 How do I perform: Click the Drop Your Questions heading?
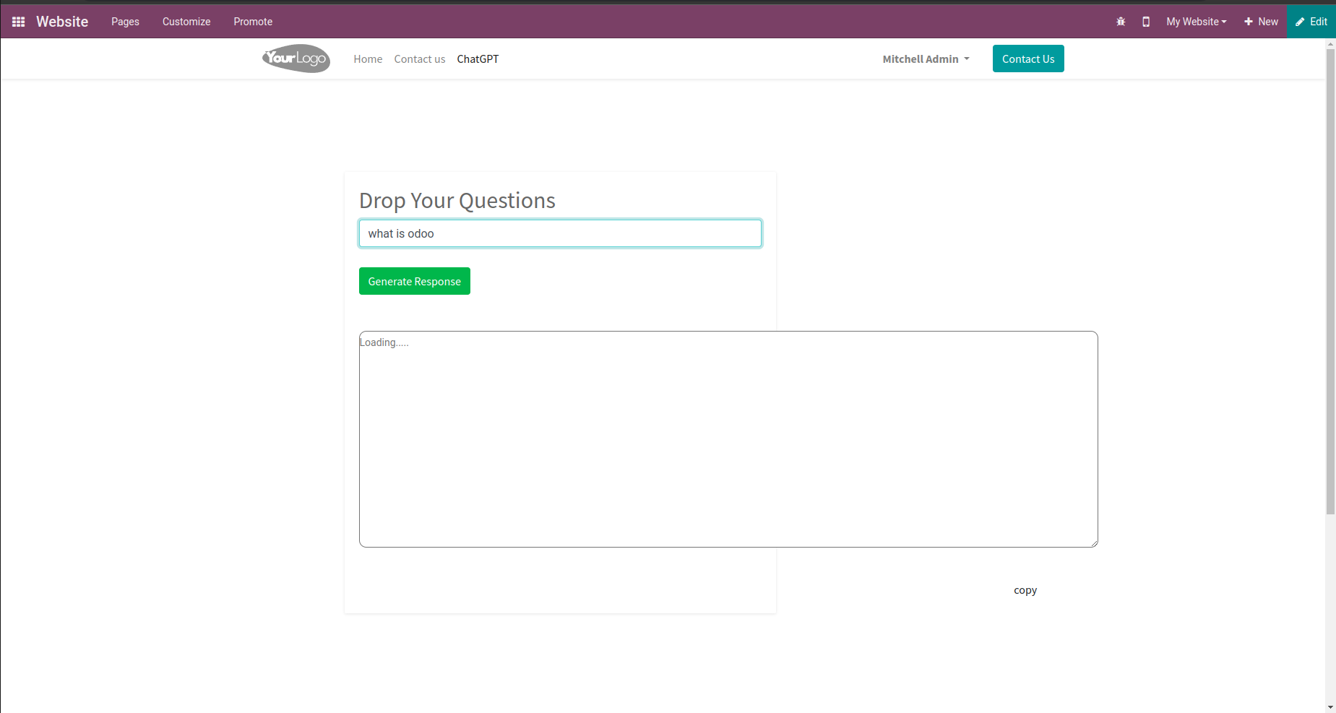click(457, 200)
